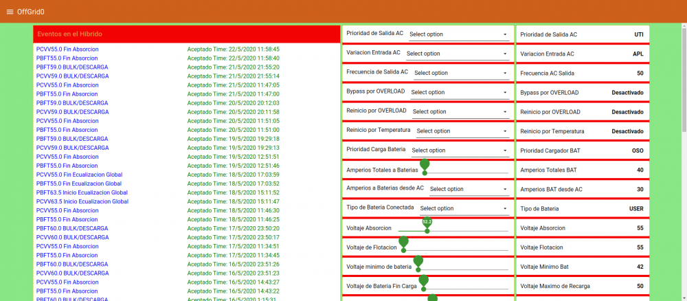Open the Amperios a Baterias desde AC dropdown

coord(469,189)
